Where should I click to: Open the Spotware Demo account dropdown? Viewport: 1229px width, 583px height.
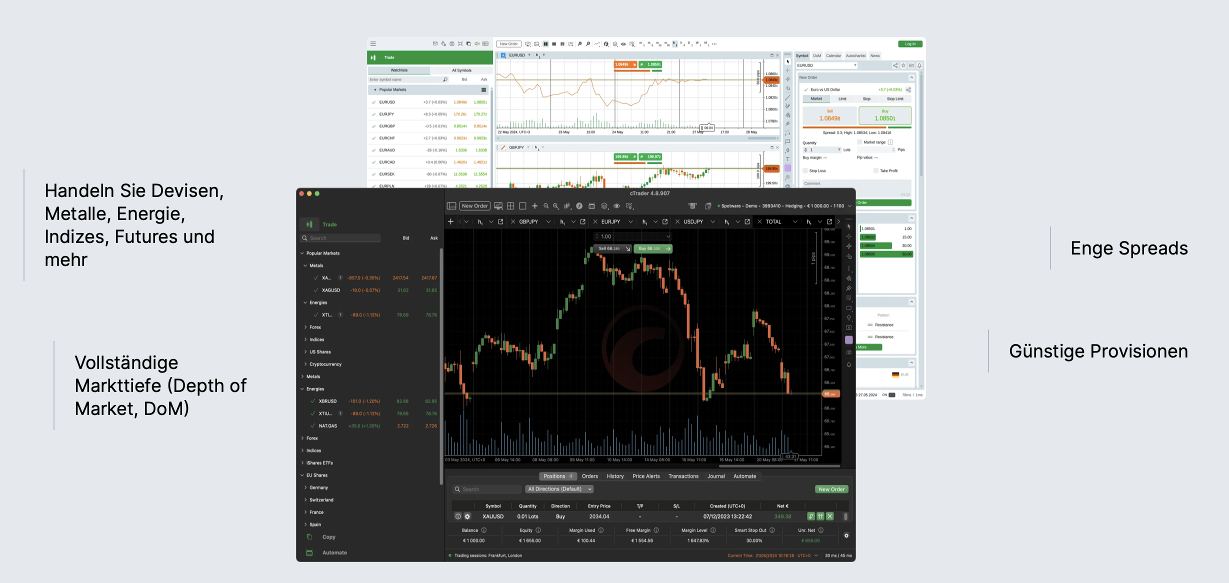pyautogui.click(x=785, y=206)
